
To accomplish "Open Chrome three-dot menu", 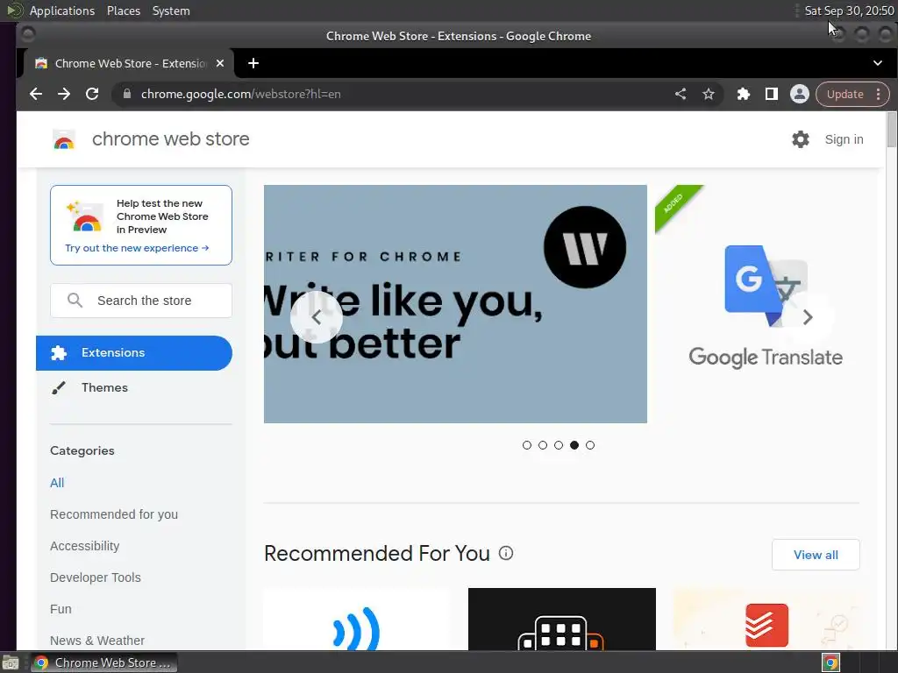I will pyautogui.click(x=879, y=94).
